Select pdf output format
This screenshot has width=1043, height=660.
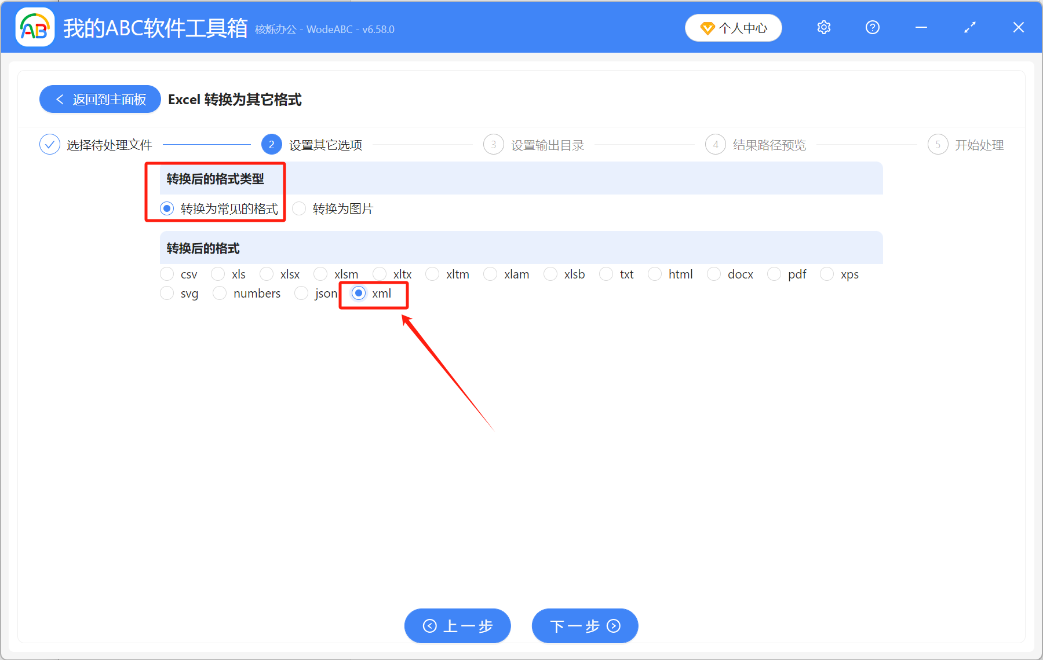pyautogui.click(x=774, y=274)
